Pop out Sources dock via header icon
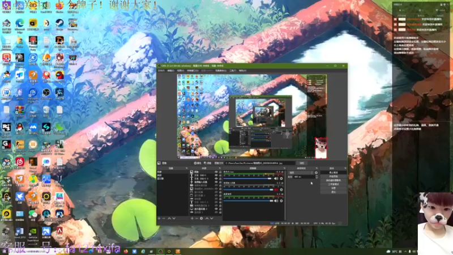Image resolution: width=453 pixels, height=255 pixels. tap(220, 168)
